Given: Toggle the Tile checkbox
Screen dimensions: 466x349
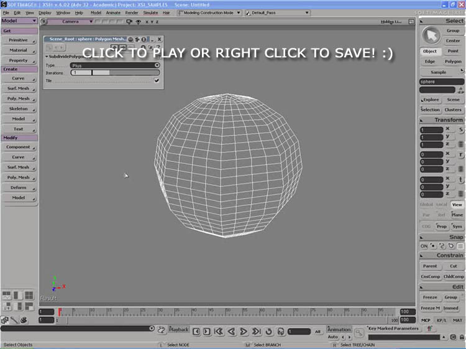Looking at the screenshot, I should pos(157,80).
